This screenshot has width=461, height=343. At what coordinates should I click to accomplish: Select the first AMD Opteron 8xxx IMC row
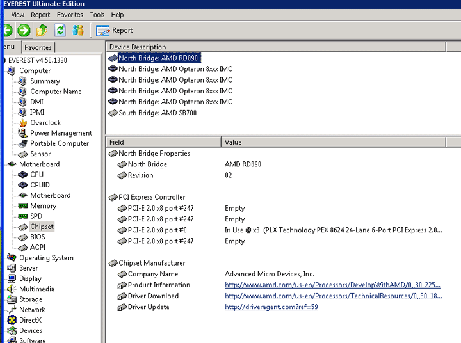[175, 69]
